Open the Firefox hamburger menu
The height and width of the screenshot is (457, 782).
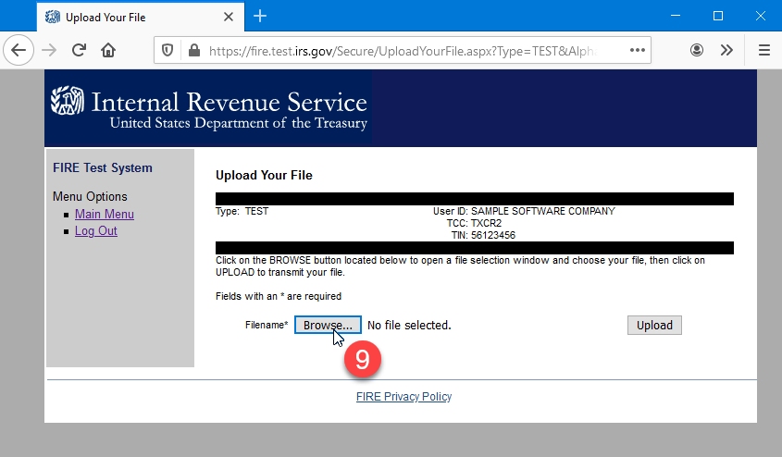click(763, 50)
